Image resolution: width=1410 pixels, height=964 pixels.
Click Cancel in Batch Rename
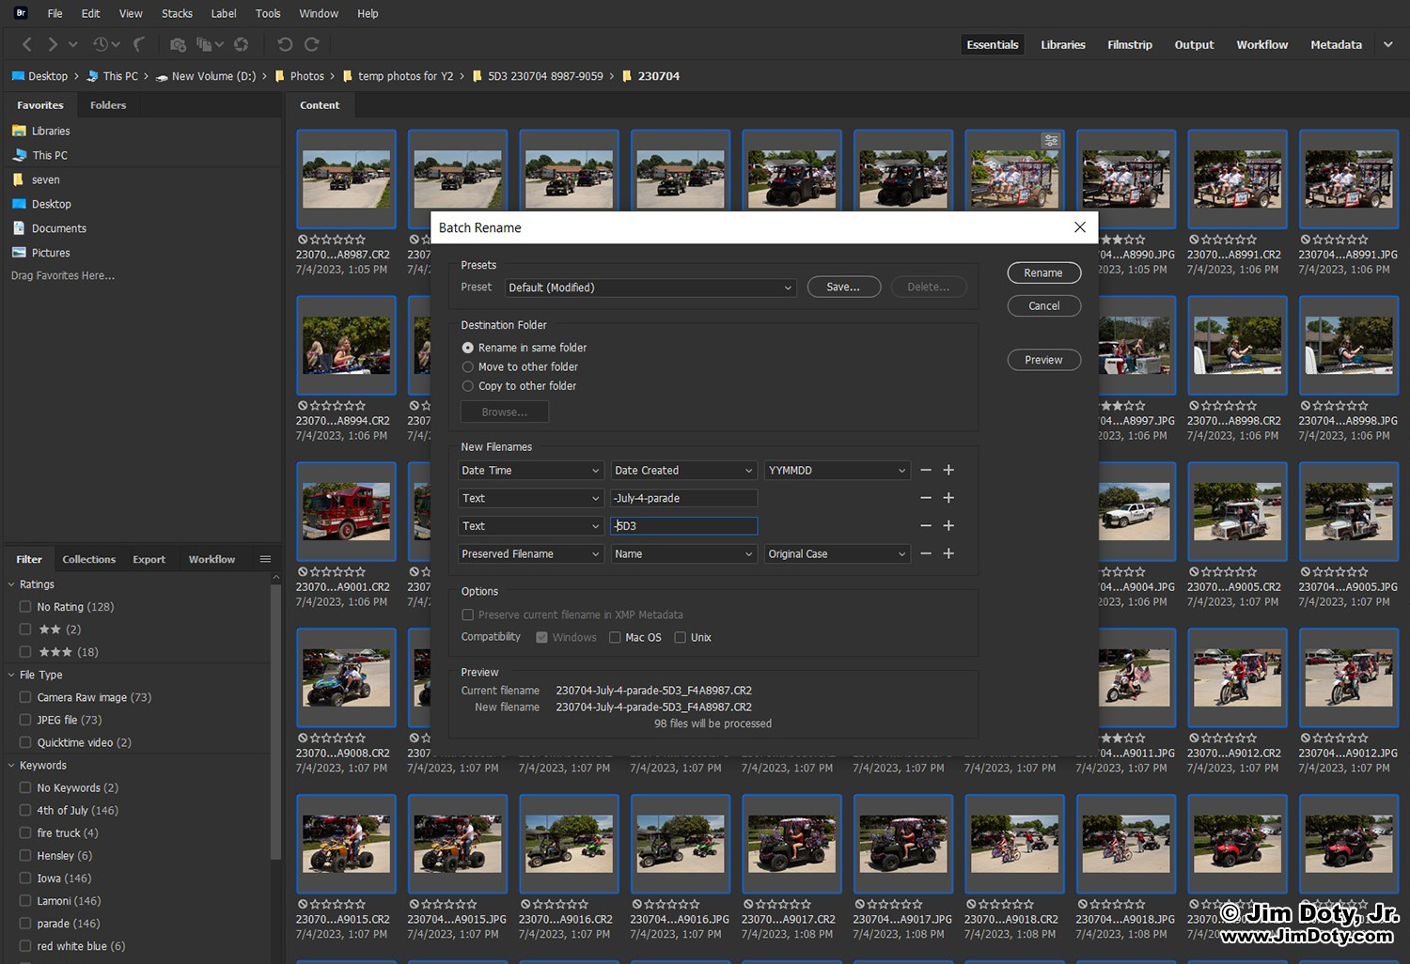point(1043,305)
